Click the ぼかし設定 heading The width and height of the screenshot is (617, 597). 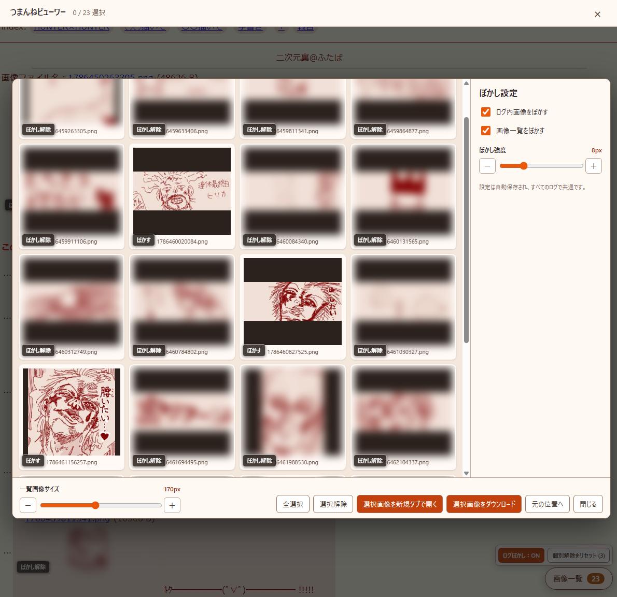point(498,93)
